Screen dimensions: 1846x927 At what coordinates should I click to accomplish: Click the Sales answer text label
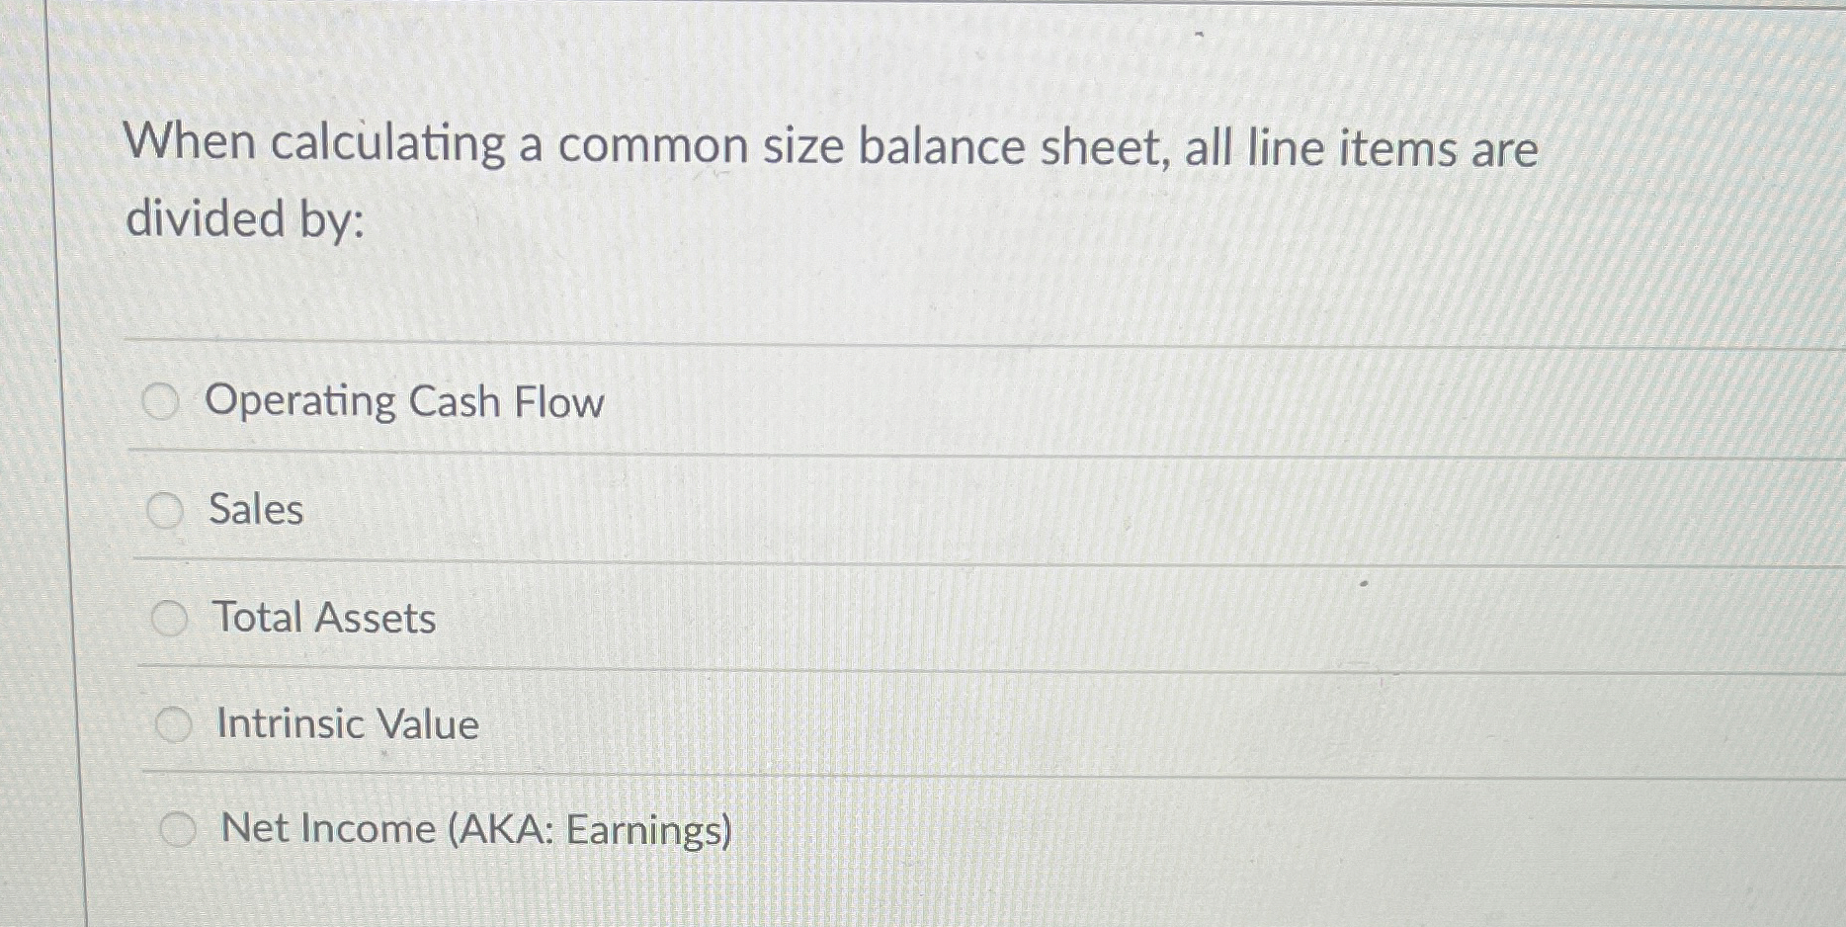pos(255,510)
